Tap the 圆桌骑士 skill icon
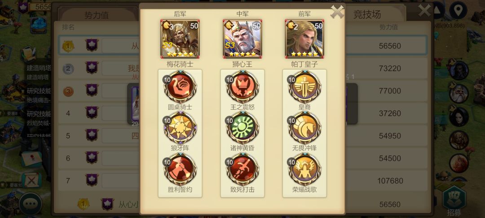Image resolution: width=485 pixels, height=218 pixels. pos(181,87)
